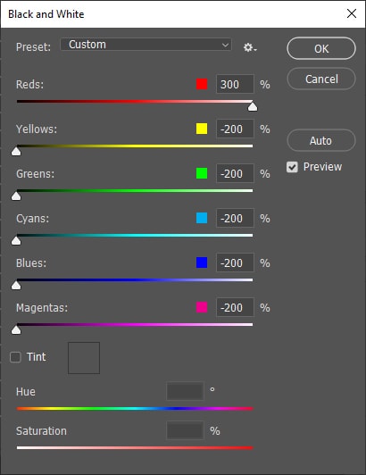366x475 pixels.
Task: Click the Reds slider handle
Action: click(253, 107)
